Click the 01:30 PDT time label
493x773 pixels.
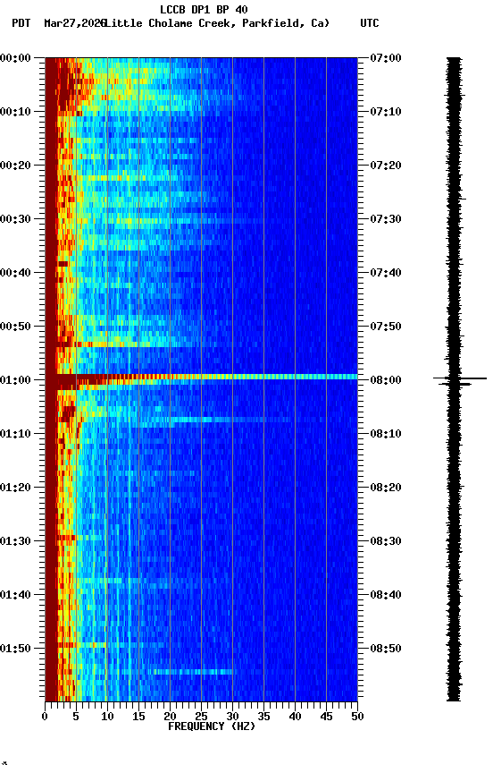pyautogui.click(x=15, y=541)
